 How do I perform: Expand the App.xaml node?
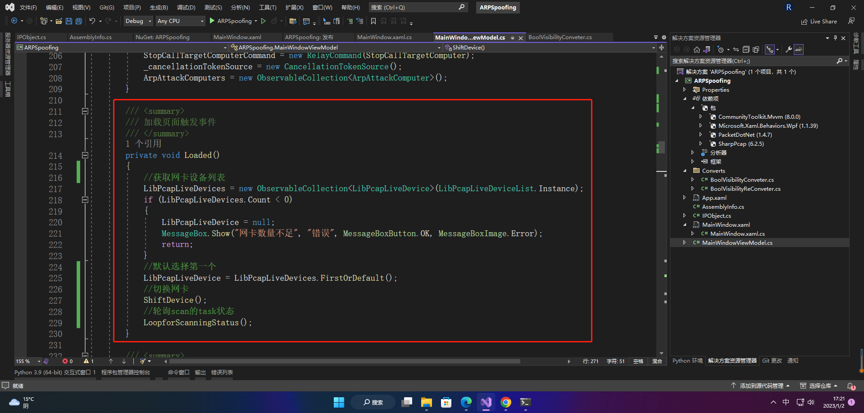click(x=684, y=198)
